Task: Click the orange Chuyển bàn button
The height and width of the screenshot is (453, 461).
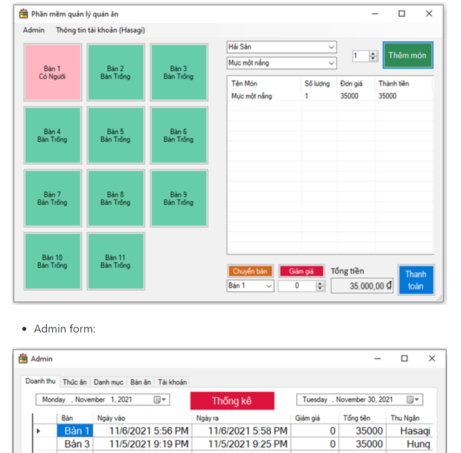Action: 250,272
